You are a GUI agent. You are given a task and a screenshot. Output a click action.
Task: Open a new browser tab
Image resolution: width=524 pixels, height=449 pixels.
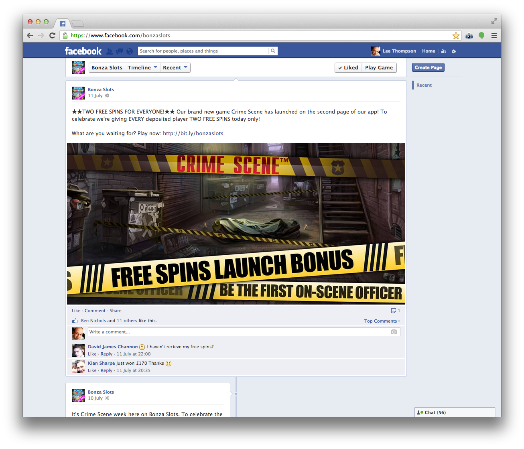(x=78, y=24)
